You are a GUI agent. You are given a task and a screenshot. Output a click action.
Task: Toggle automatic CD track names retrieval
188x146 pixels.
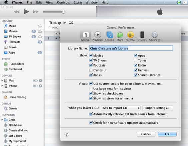(x=91, y=114)
